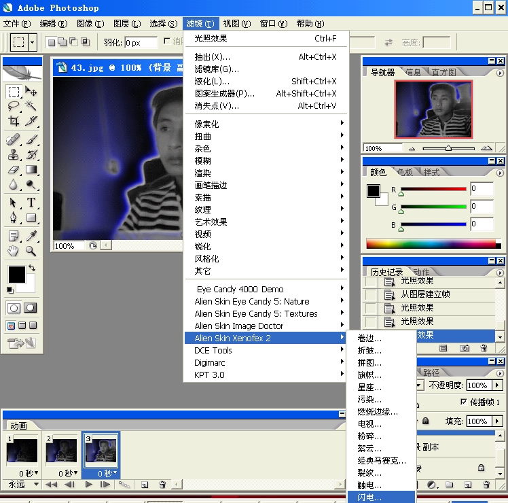
Task: Open the navigator panel flyout menu
Action: pyautogui.click(x=500, y=73)
